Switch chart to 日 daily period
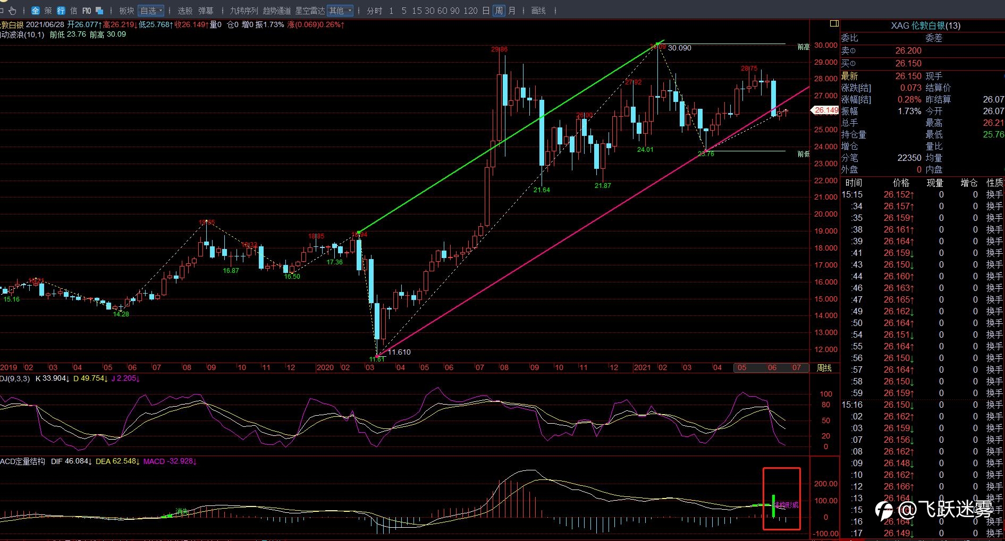1005x541 pixels. point(486,11)
